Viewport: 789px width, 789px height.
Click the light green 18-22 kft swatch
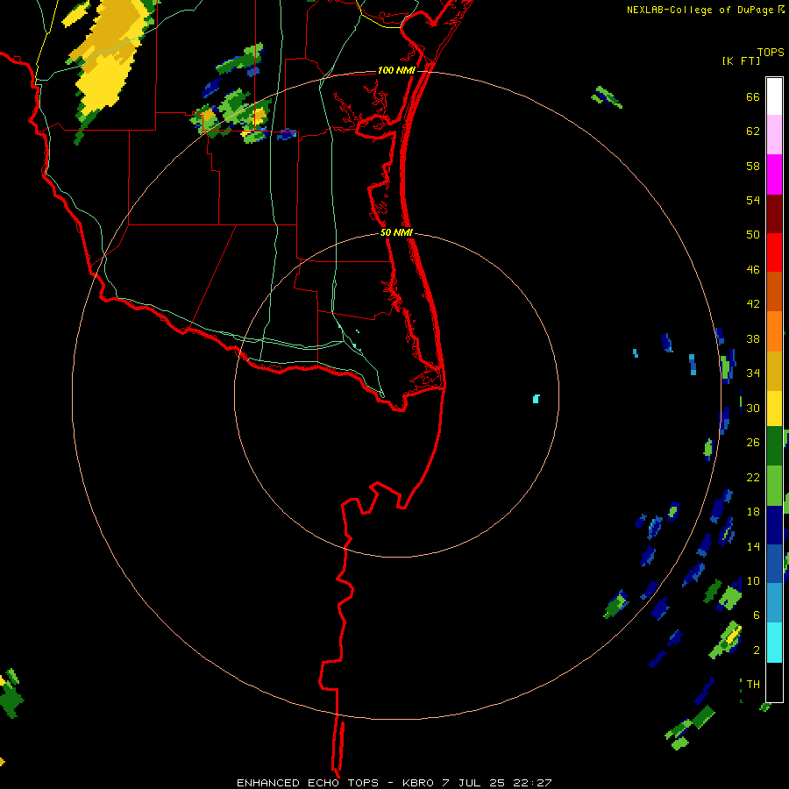pos(774,486)
